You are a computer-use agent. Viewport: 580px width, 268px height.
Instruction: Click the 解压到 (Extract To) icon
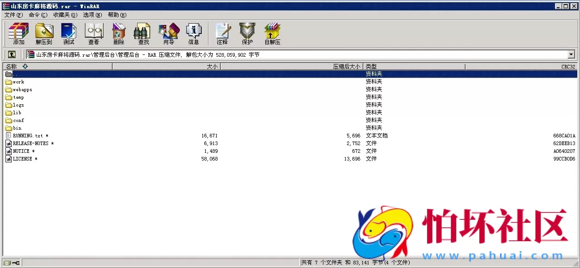(x=44, y=33)
